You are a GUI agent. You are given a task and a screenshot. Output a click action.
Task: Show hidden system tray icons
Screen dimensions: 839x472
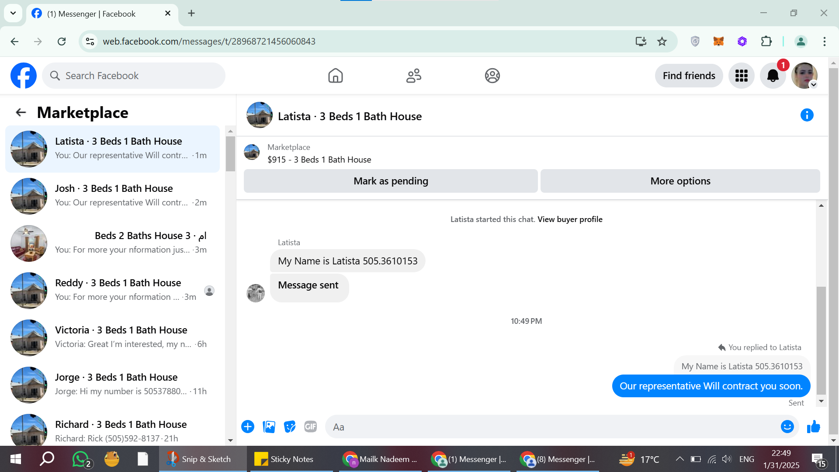[x=680, y=459]
